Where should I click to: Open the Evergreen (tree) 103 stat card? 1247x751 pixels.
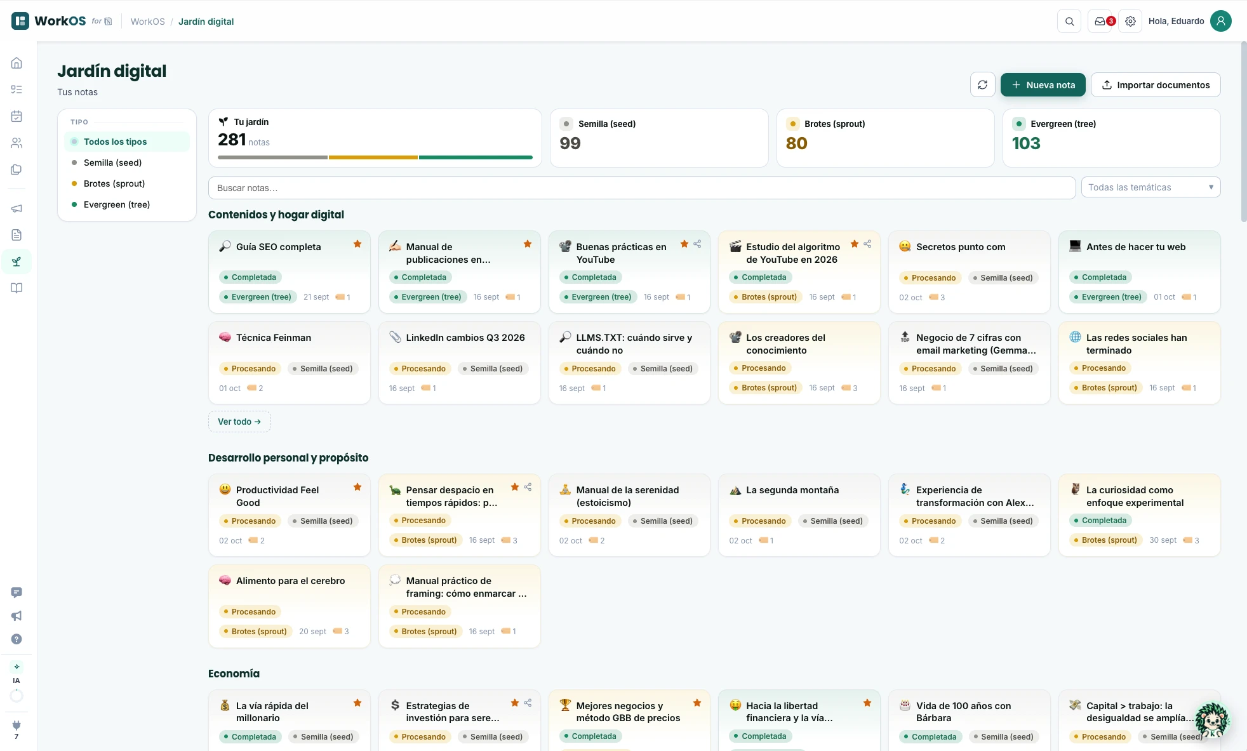tap(1111, 138)
